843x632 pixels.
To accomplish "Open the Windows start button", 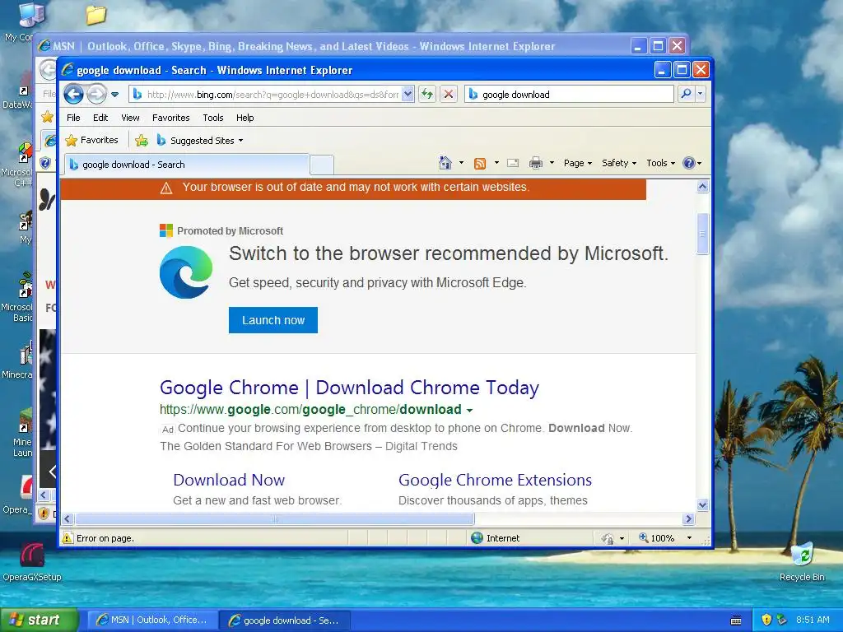I will point(39,620).
